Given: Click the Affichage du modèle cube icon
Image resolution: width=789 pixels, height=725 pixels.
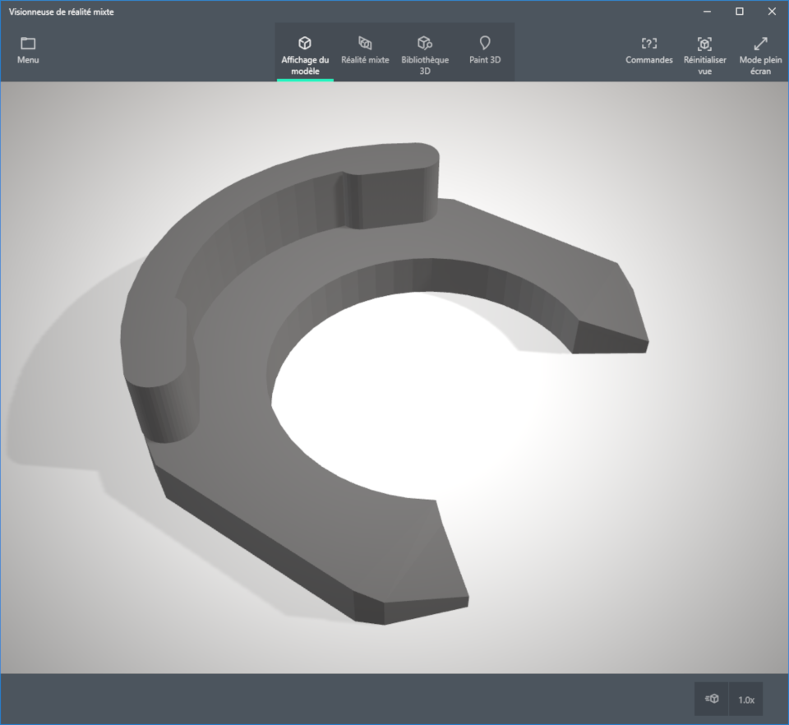Looking at the screenshot, I should pyautogui.click(x=304, y=43).
